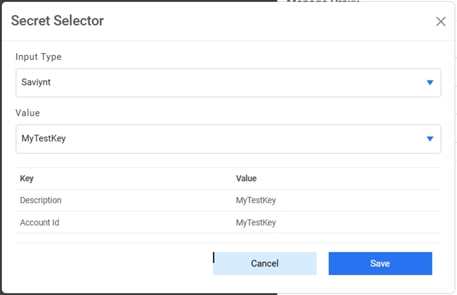Click the Value column header in table

246,179
